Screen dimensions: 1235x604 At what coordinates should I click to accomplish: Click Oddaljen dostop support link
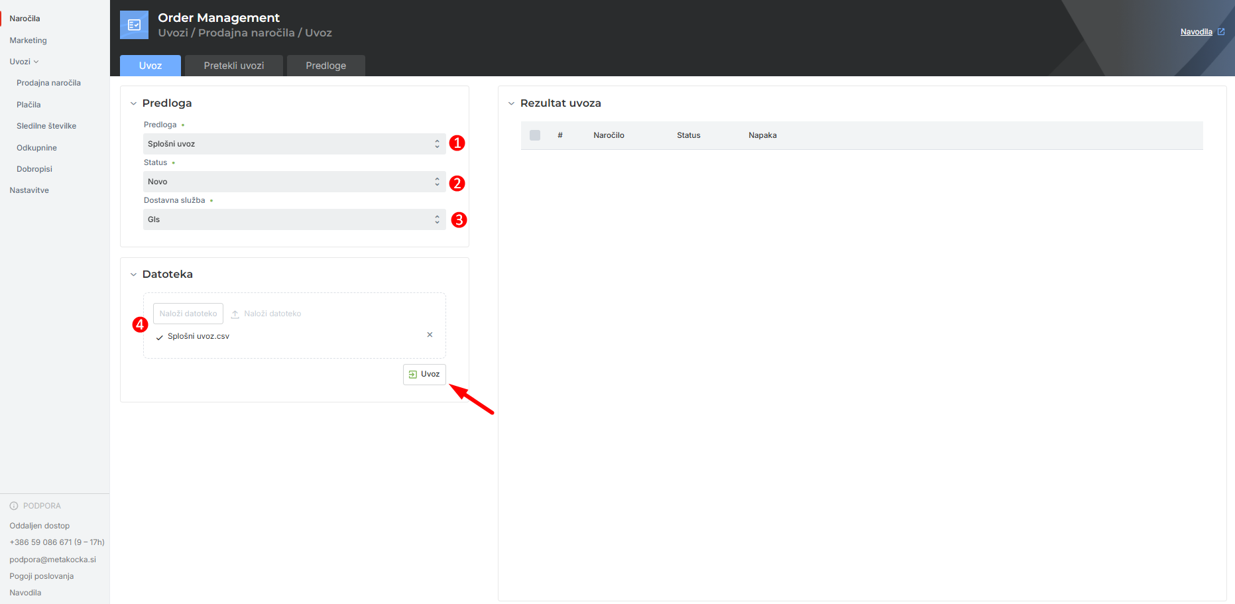click(x=39, y=526)
